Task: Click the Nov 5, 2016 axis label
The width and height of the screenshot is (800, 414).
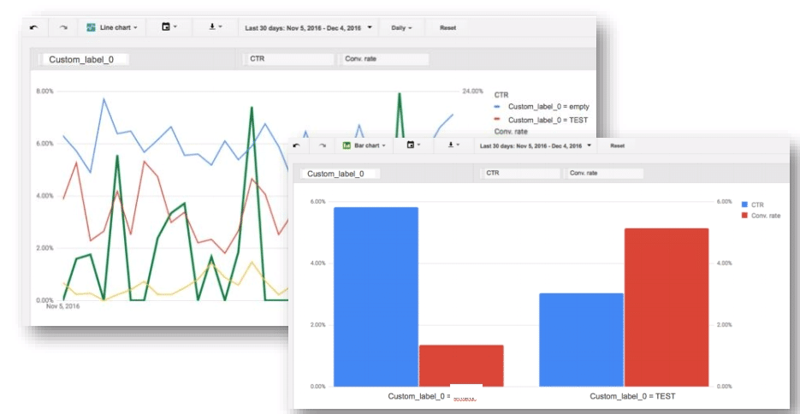Action: [x=62, y=306]
